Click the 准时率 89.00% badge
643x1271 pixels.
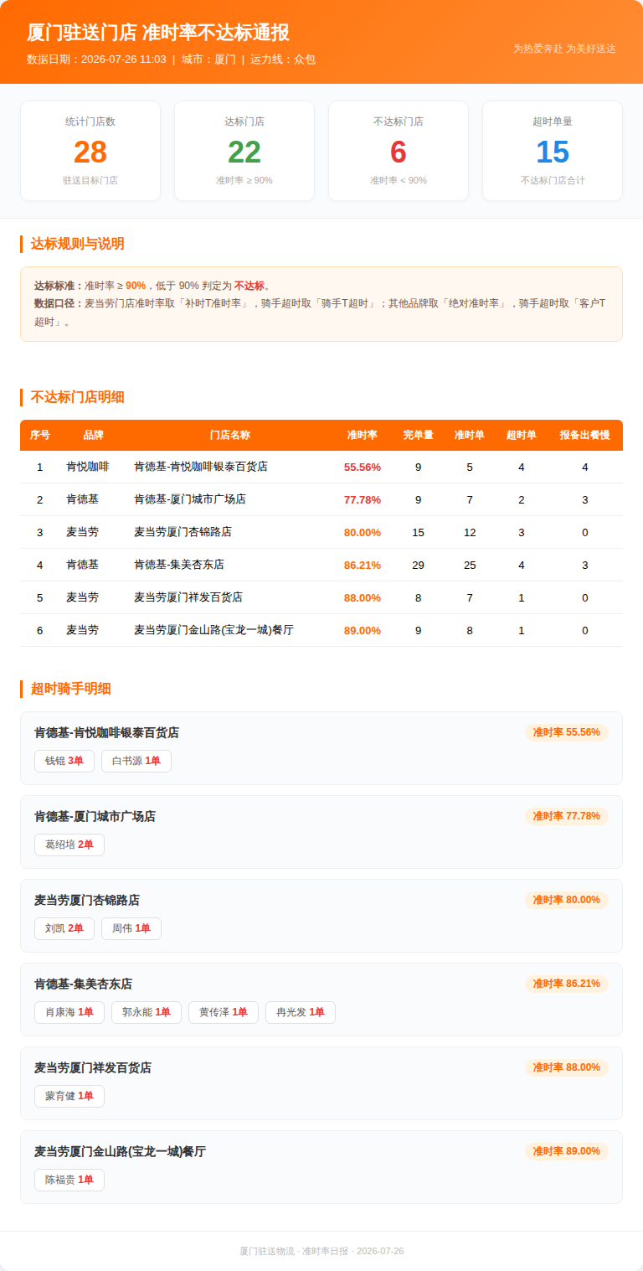click(x=567, y=1151)
